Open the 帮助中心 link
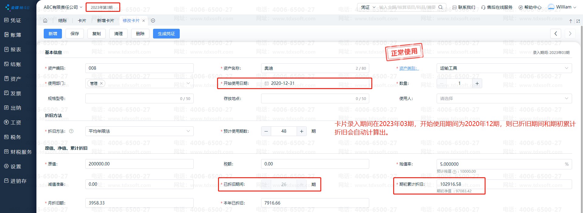Image resolution: width=583 pixels, height=213 pixels. [x=530, y=7]
